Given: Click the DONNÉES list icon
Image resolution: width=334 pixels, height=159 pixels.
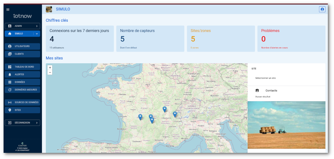Looking at the screenshot, I should pyautogui.click(x=10, y=82).
